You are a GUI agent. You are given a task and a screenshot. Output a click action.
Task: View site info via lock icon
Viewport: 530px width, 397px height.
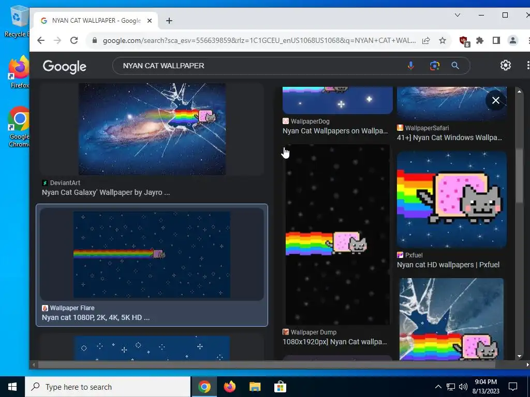pyautogui.click(x=95, y=40)
